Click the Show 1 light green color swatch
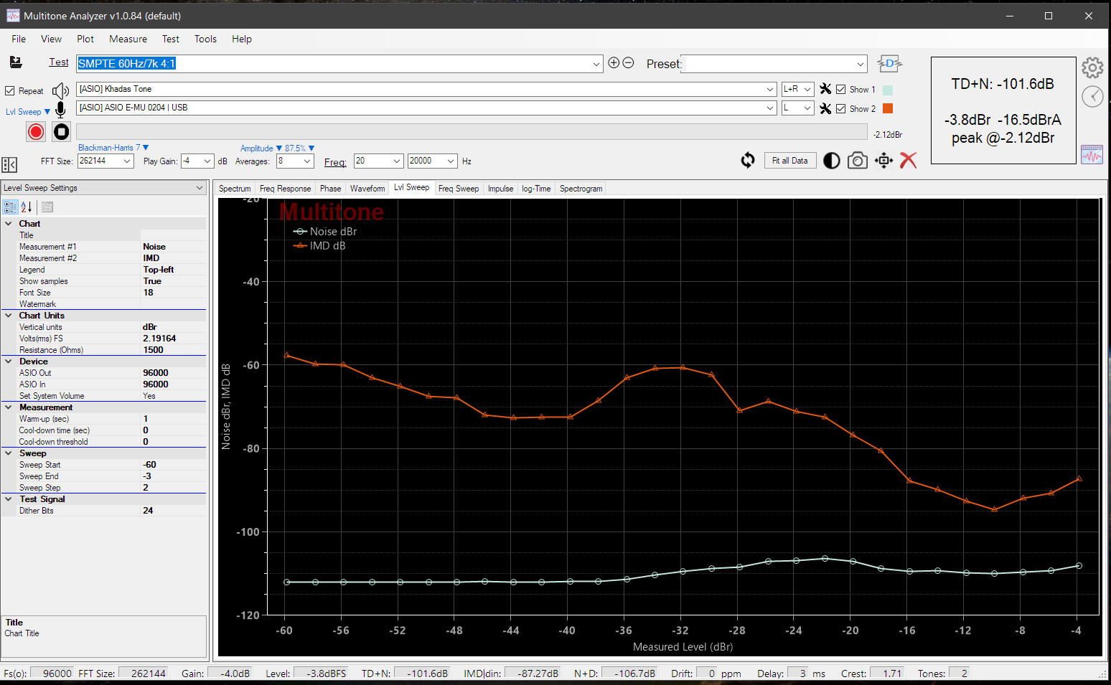This screenshot has height=685, width=1111. (888, 90)
